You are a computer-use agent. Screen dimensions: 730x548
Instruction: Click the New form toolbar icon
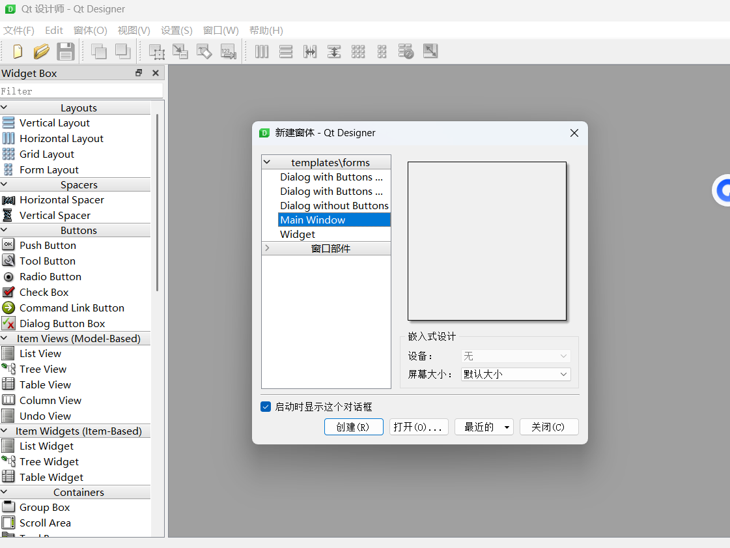point(17,51)
